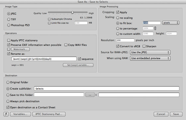Toggle Apply IPTC stationery checkbox
The height and width of the screenshot is (120, 186).
tap(9, 40)
